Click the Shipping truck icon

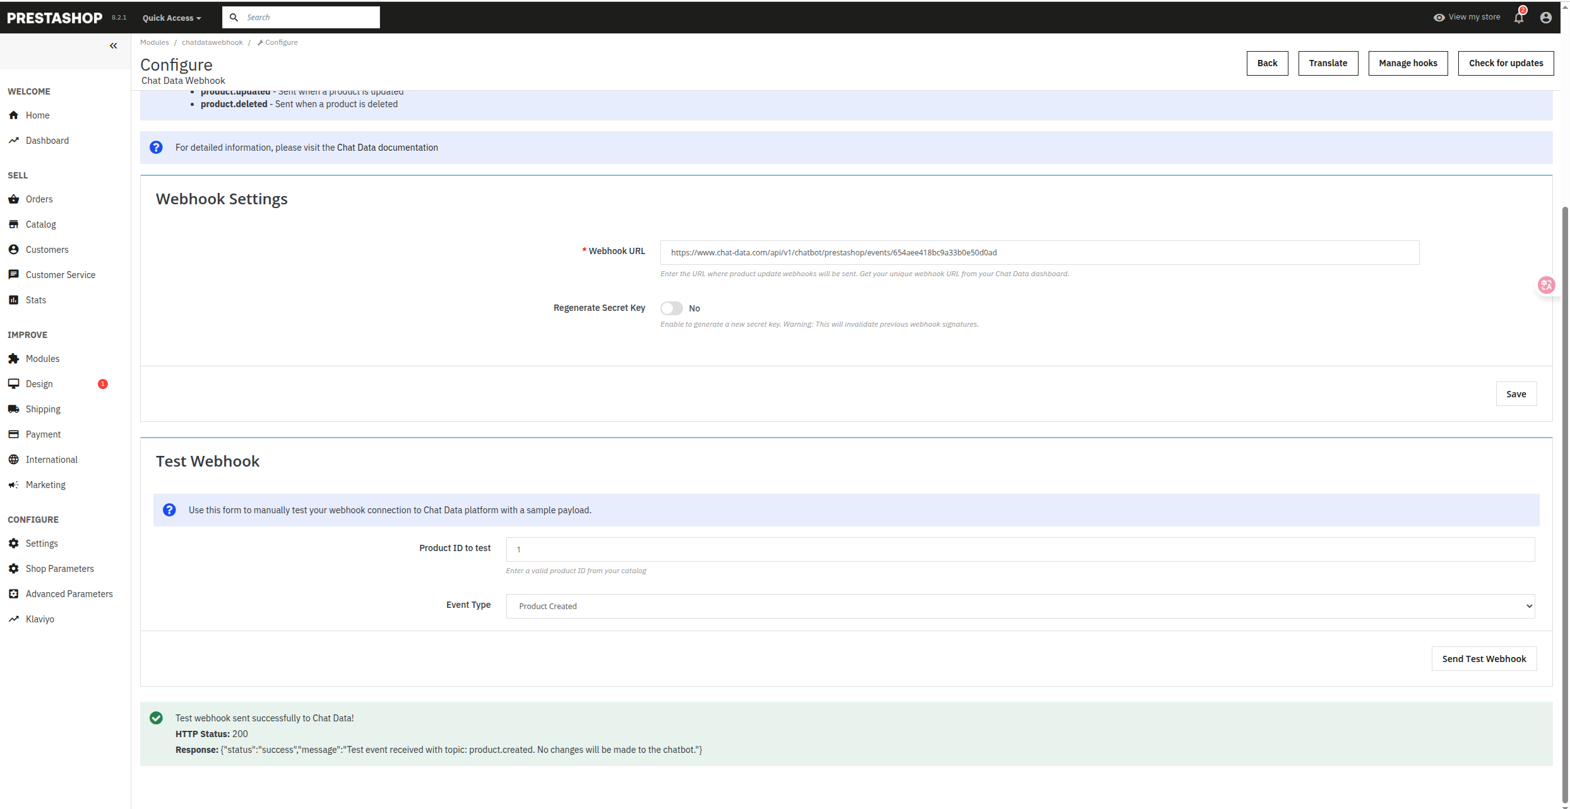[14, 409]
